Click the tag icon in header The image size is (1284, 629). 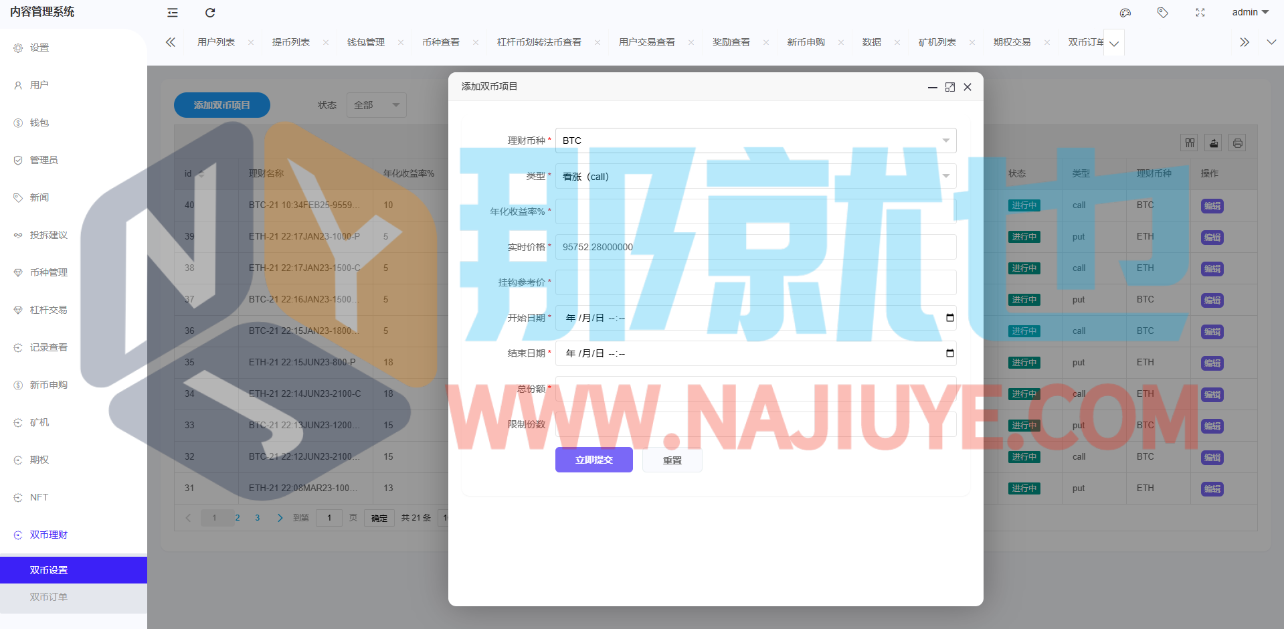1163,13
